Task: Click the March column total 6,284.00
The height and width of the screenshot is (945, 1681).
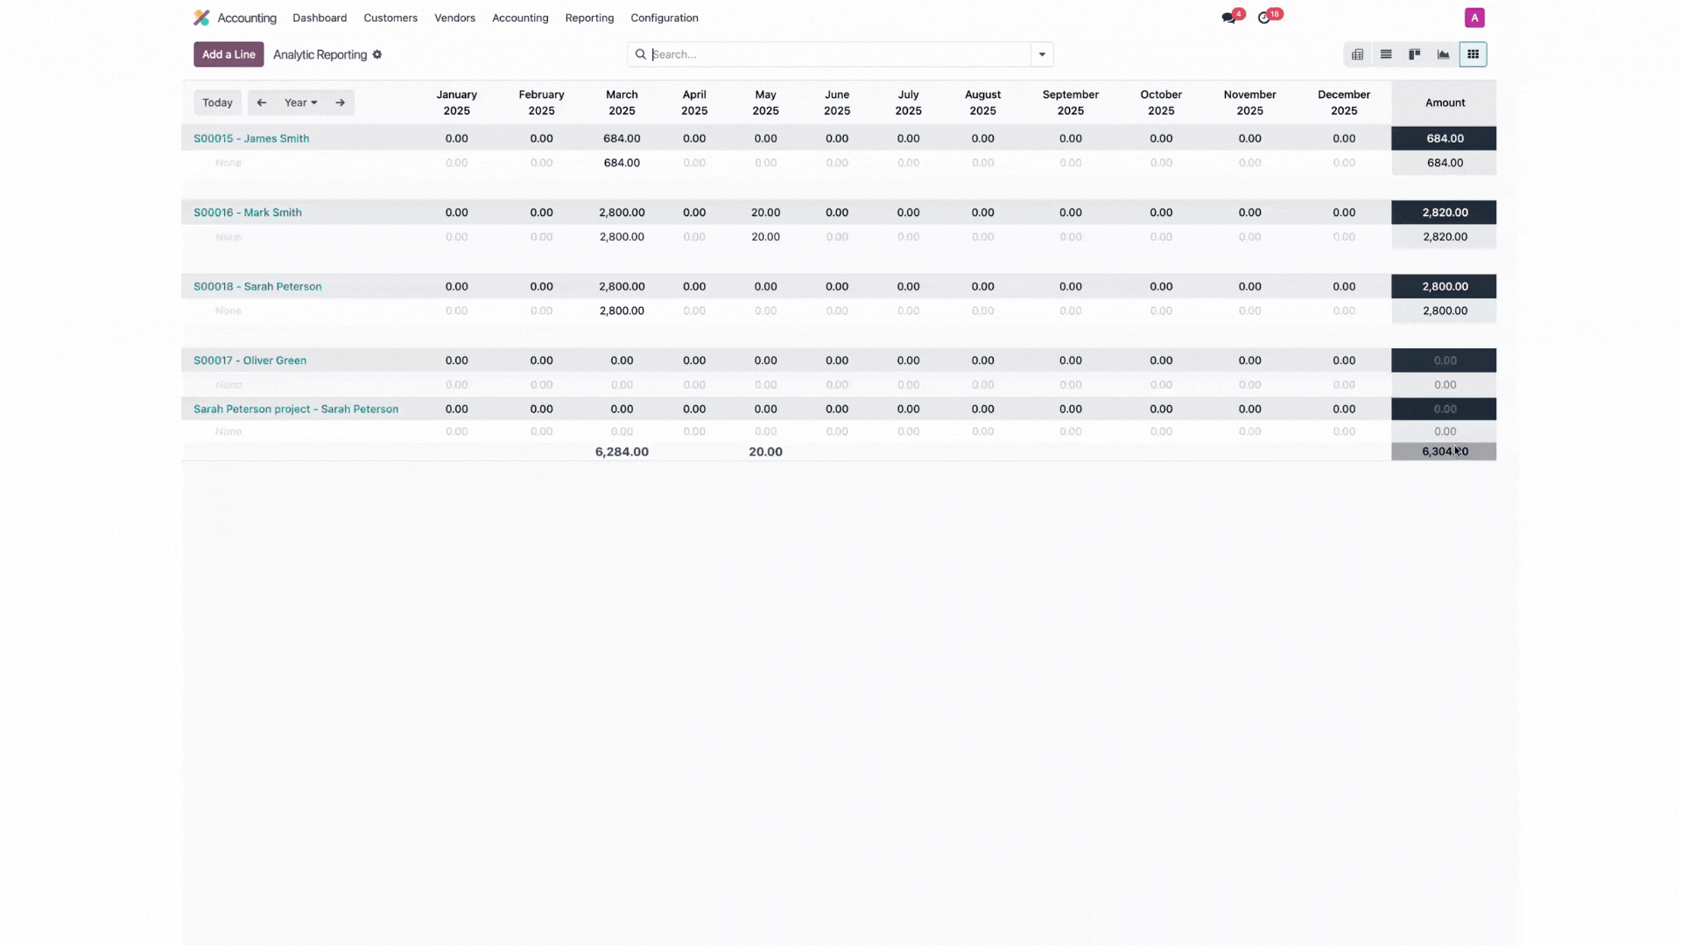Action: point(622,451)
